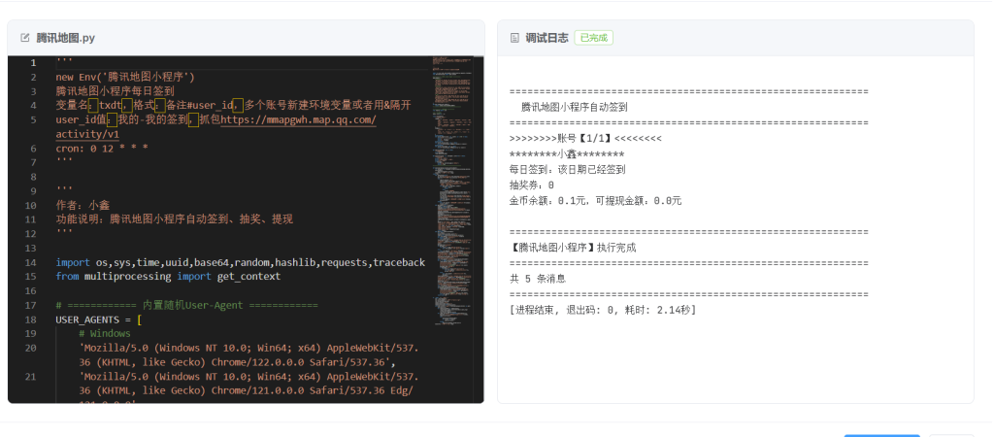Click the import os,sys,time code line
The width and height of the screenshot is (994, 437).
coord(240,262)
